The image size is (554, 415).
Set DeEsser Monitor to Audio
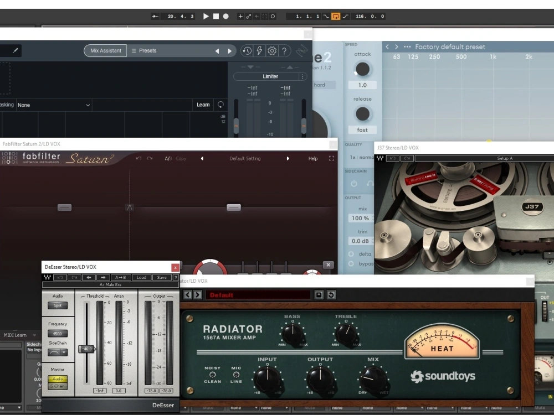[58, 378]
